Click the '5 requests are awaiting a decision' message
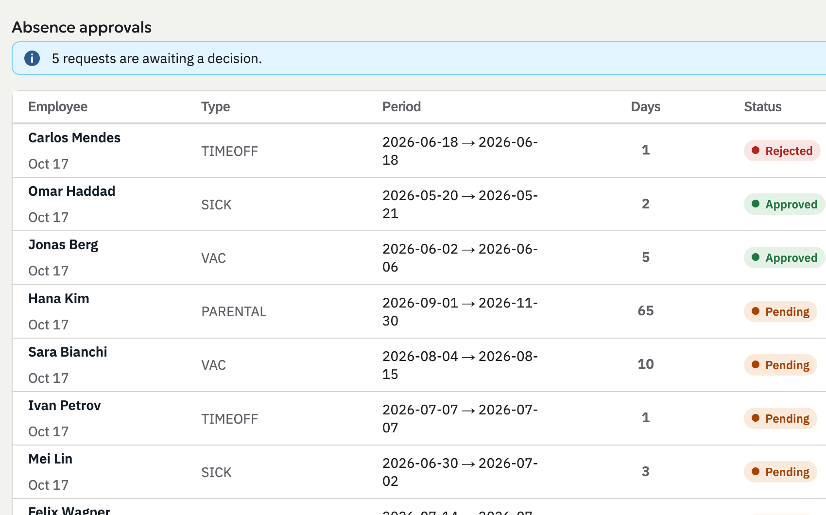The width and height of the screenshot is (826, 515). (x=156, y=58)
